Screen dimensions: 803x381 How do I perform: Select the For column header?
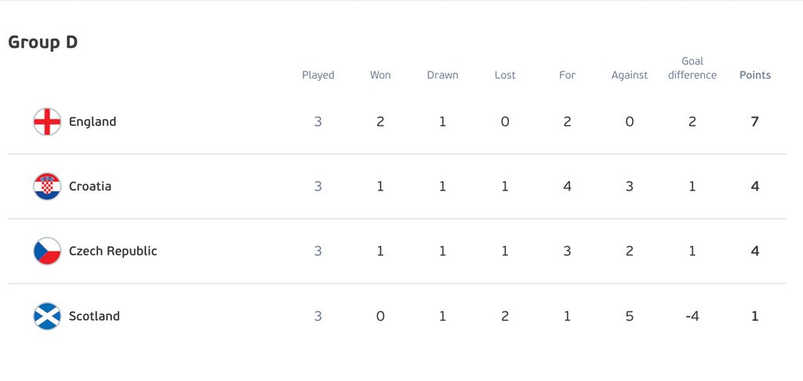(568, 75)
